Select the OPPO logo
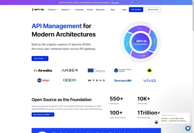 tap(70, 80)
